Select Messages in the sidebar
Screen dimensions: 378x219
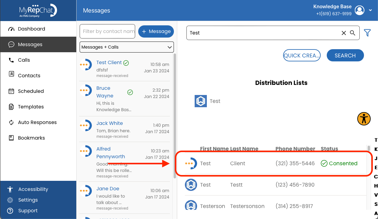38,45
